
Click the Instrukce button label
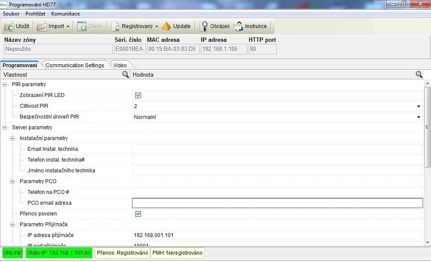pos(256,26)
